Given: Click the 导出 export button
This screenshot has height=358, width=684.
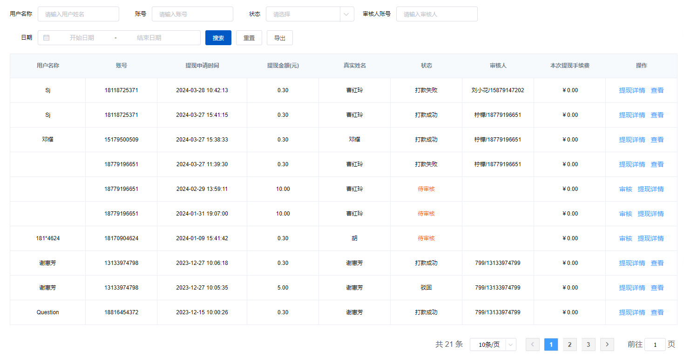Looking at the screenshot, I should [x=279, y=38].
